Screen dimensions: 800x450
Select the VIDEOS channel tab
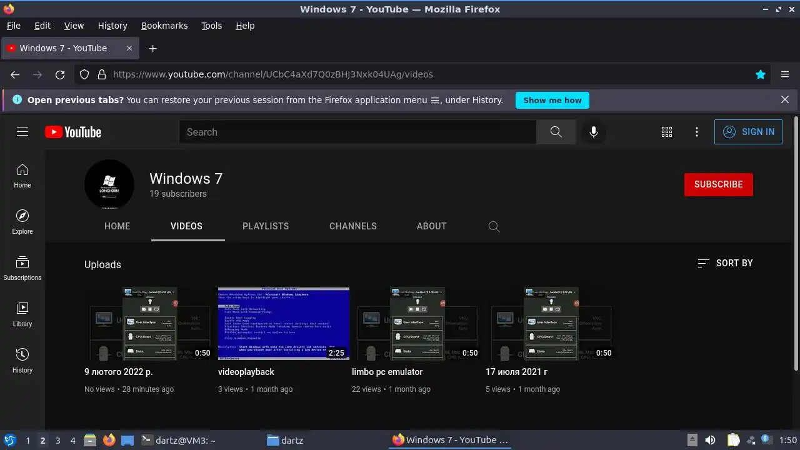(186, 226)
